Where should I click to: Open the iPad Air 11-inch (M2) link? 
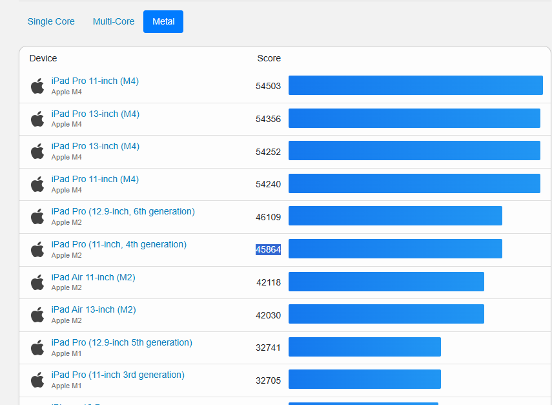(93, 278)
